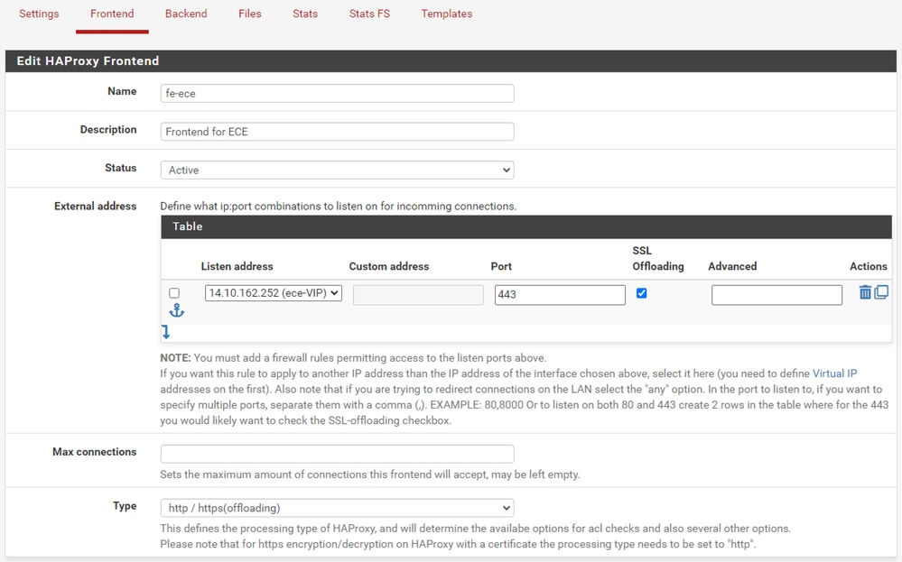Go to the Backend tab
This screenshot has height=562, width=902.
click(186, 14)
